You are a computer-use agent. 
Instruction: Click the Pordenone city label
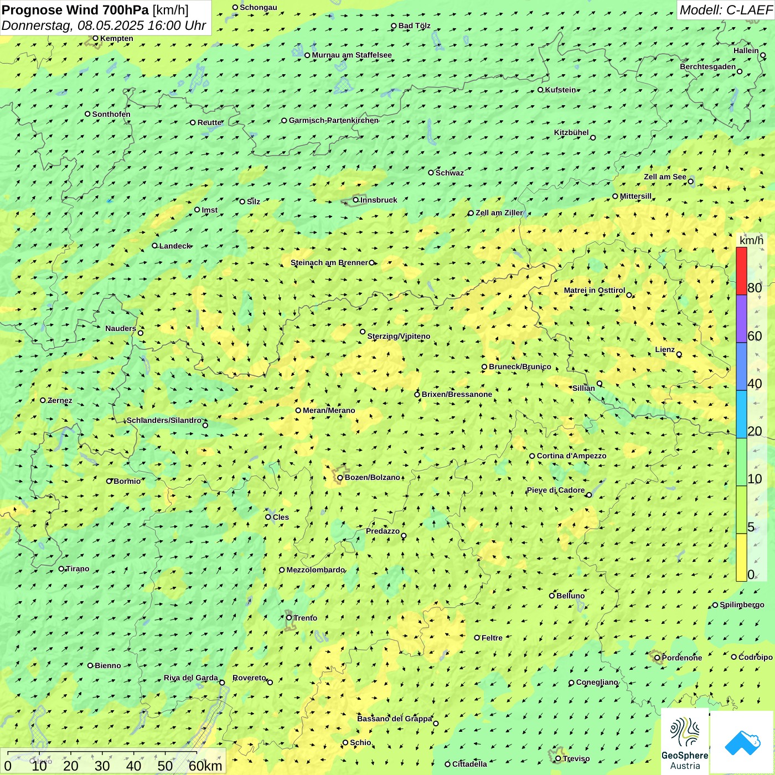pos(682,658)
